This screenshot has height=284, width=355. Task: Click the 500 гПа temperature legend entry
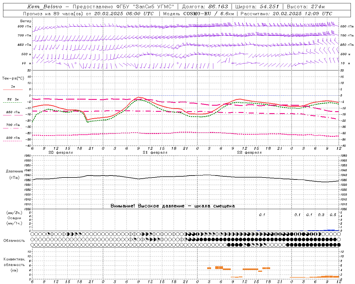click(13, 138)
